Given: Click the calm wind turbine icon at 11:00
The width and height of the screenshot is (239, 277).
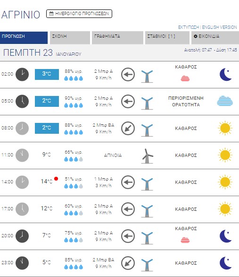Looking at the screenshot, I should [147, 156].
